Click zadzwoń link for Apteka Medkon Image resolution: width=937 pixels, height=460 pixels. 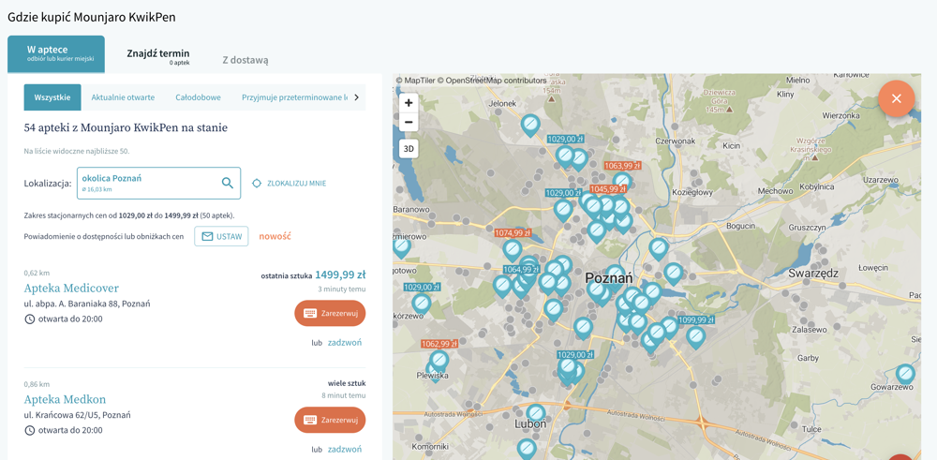345,450
